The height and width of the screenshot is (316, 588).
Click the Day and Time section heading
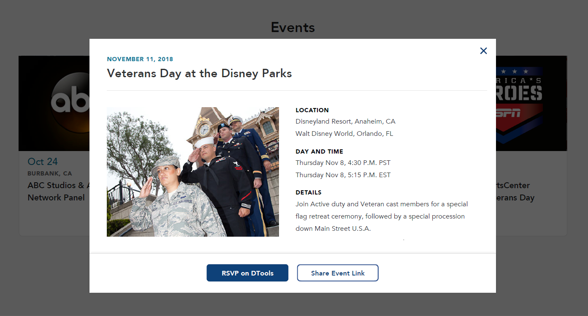point(319,151)
